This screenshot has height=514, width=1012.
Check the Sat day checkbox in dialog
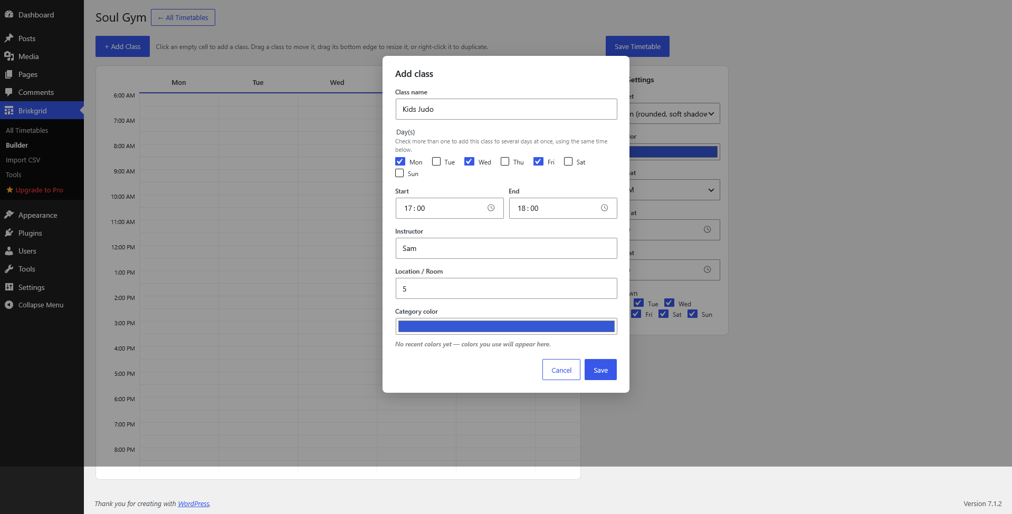click(x=568, y=161)
